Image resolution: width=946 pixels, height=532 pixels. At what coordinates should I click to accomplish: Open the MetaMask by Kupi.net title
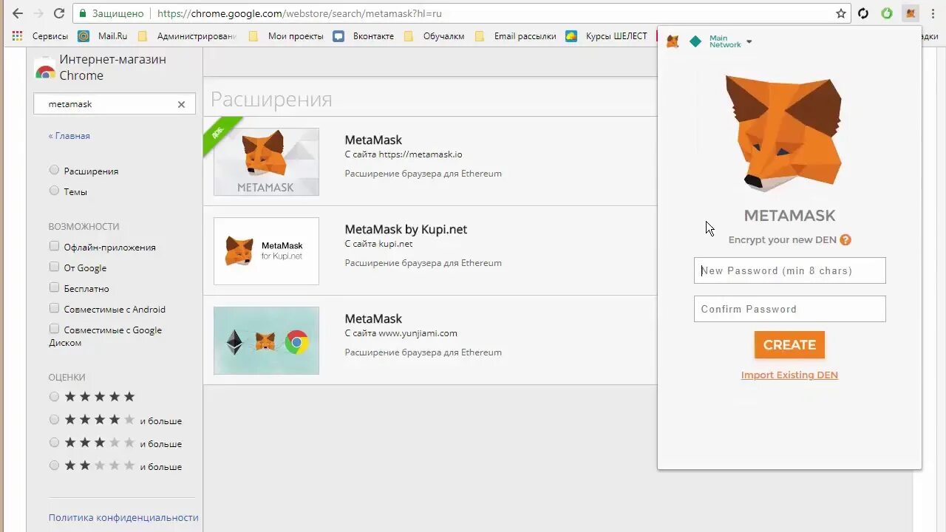coord(406,229)
